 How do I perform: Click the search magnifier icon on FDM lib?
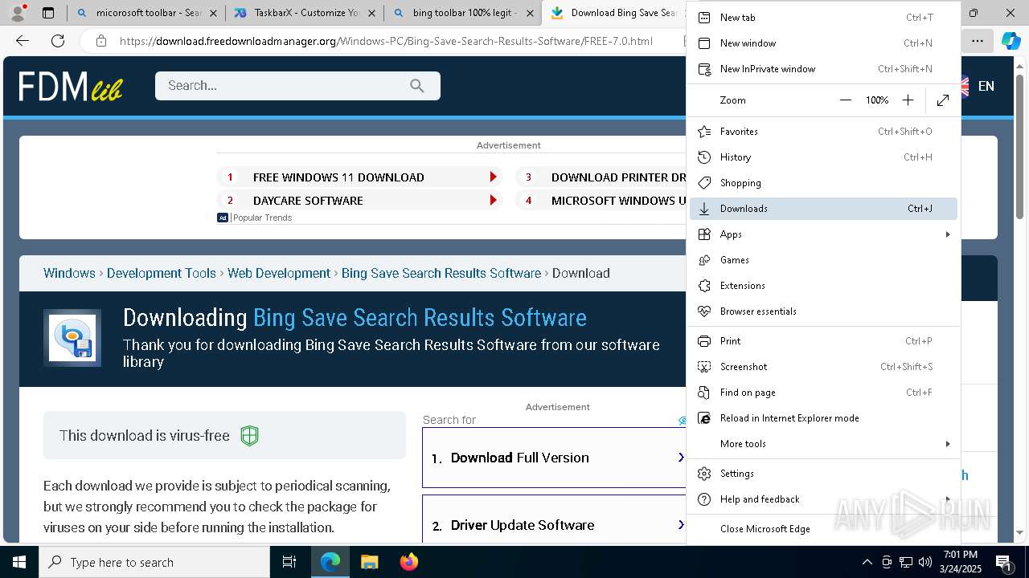pos(416,86)
